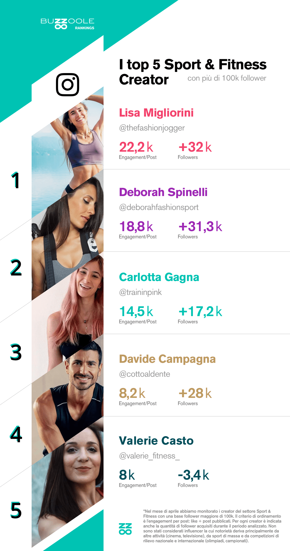Click the rank number 3 badge
This screenshot has height=551, width=290.
tap(16, 352)
